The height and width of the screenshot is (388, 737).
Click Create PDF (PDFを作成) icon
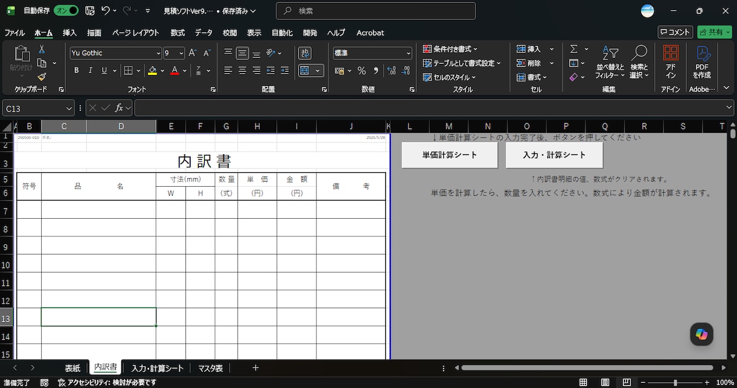(702, 62)
